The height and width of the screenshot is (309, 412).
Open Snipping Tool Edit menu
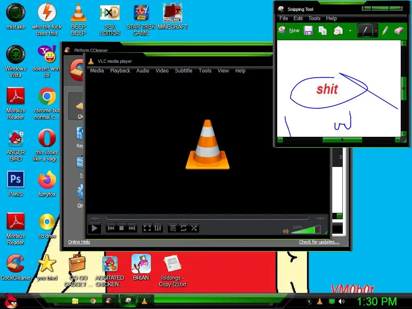pos(298,19)
